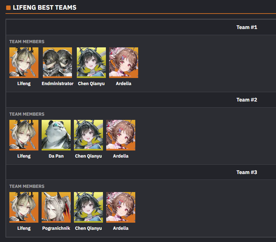Click Lifeng's portrait in Team #2
276x242 pixels.
(24, 135)
